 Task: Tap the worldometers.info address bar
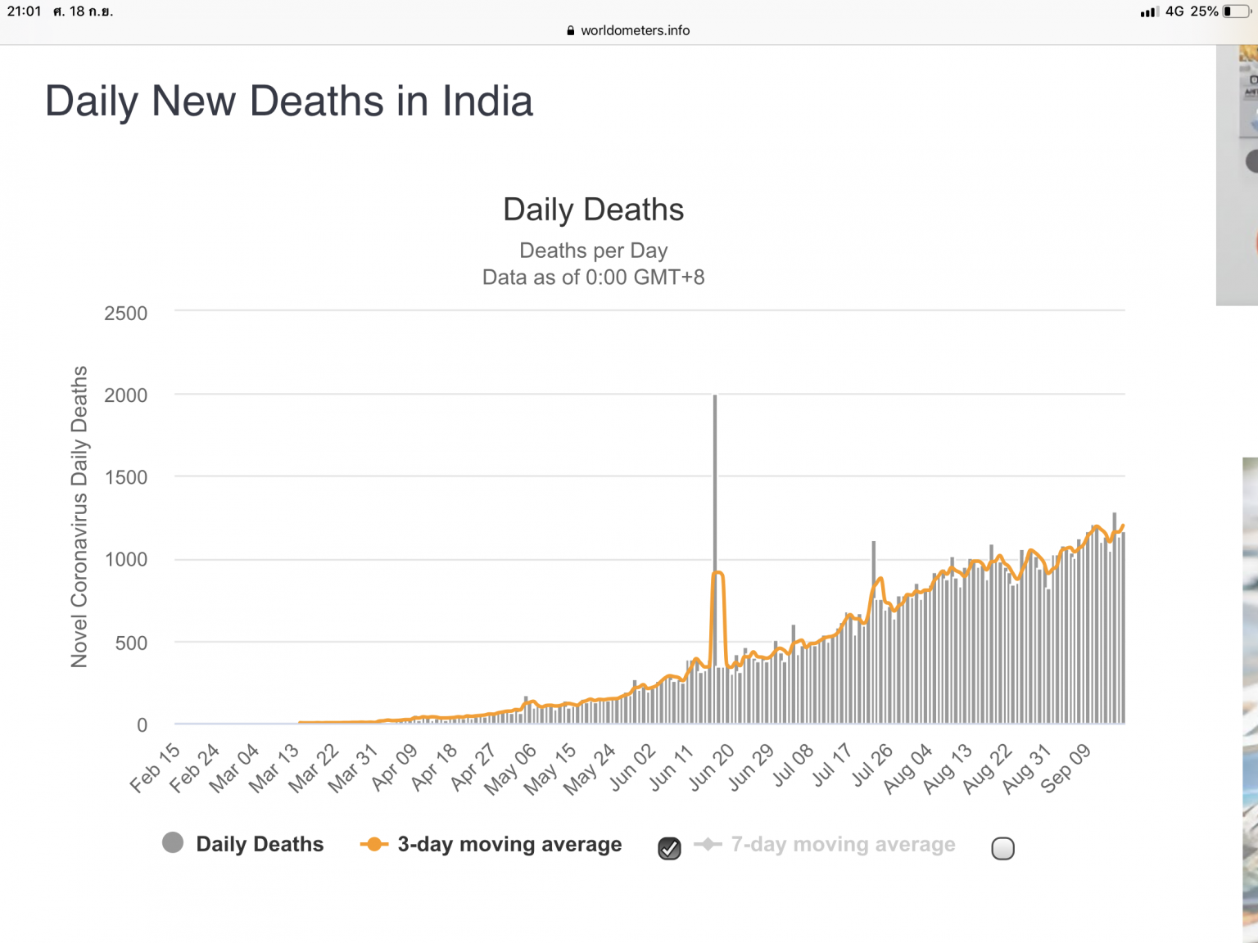628,30
